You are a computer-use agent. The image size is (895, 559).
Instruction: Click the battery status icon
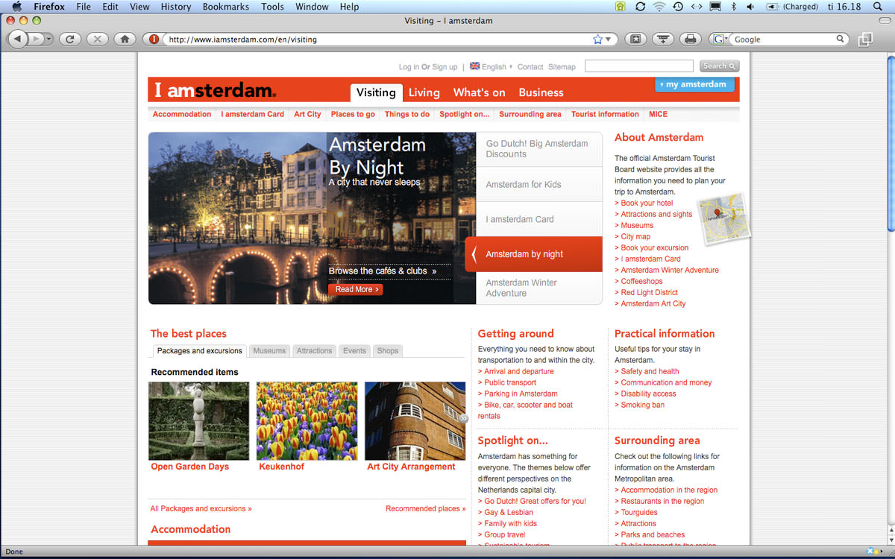[772, 7]
